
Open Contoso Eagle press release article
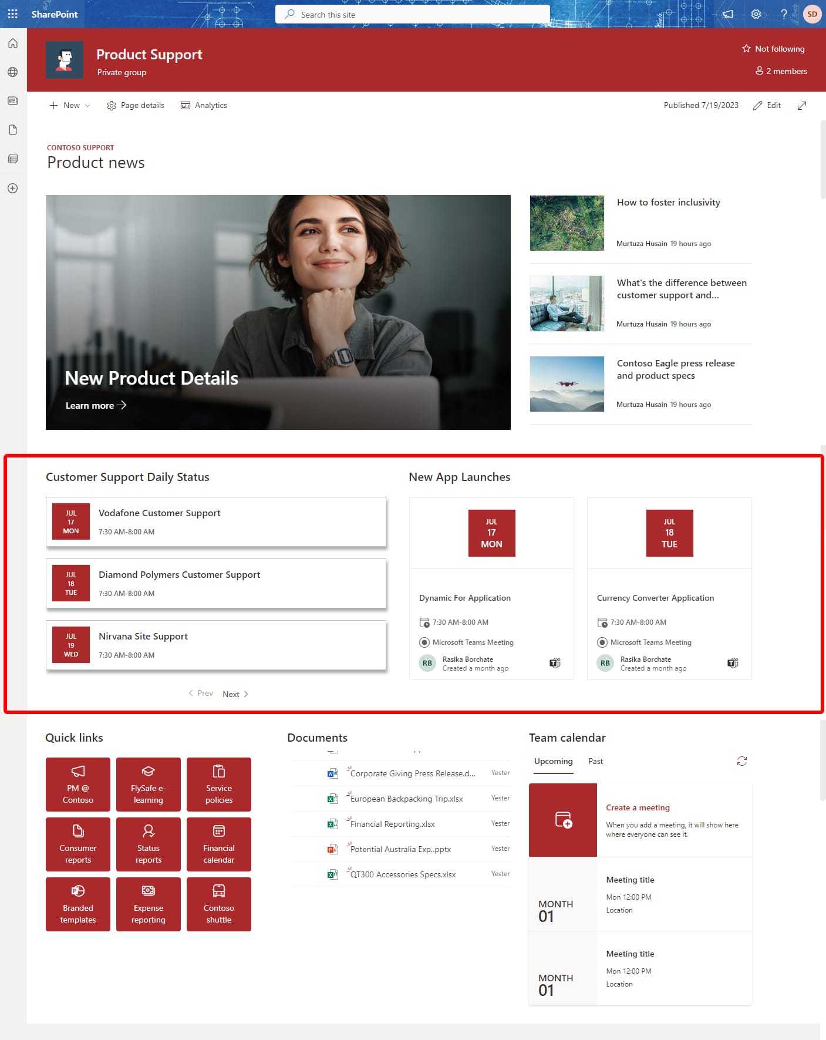tap(676, 369)
